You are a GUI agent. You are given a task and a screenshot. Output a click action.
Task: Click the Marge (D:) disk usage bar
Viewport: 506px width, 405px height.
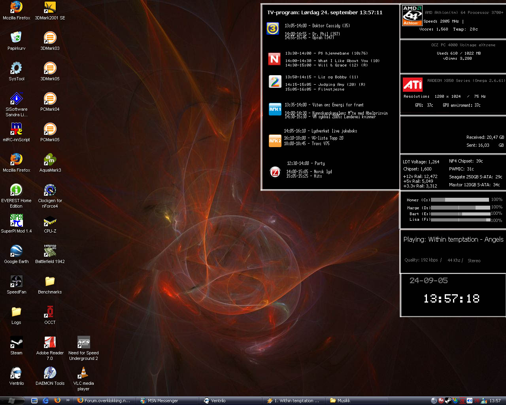click(x=461, y=208)
